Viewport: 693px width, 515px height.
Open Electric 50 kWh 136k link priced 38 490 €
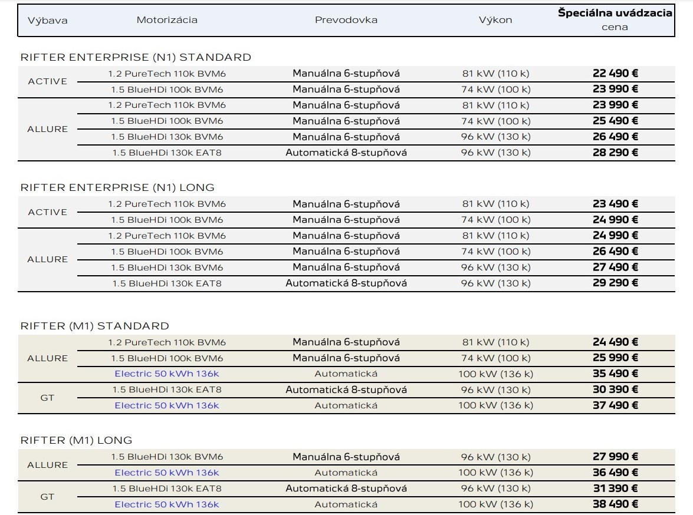pyautogui.click(x=167, y=504)
